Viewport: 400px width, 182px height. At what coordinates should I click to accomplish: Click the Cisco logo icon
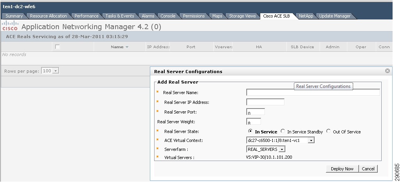[x=10, y=26]
